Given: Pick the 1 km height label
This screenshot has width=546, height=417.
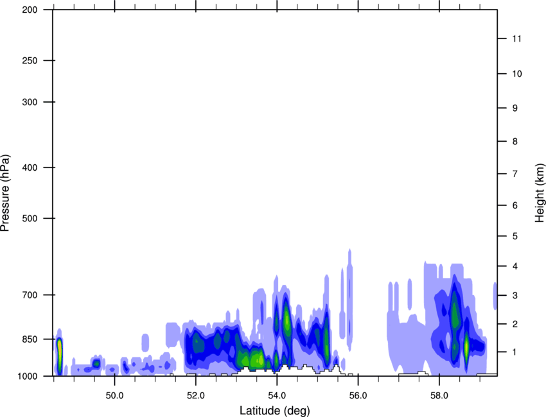Looking at the screenshot, I should (515, 352).
